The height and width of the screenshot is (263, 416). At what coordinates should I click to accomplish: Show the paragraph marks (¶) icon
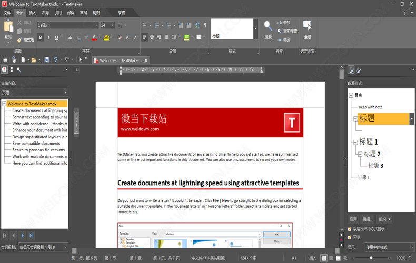(205, 25)
